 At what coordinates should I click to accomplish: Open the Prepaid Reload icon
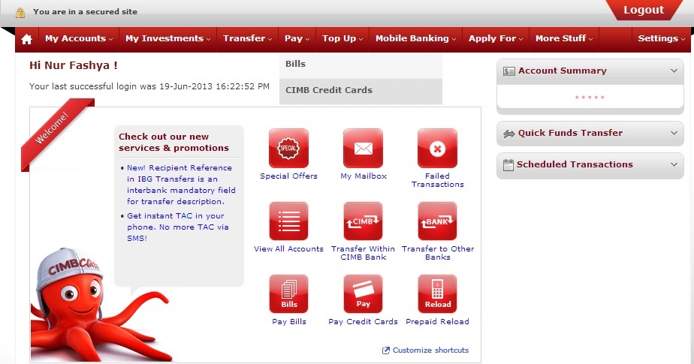pos(437,294)
